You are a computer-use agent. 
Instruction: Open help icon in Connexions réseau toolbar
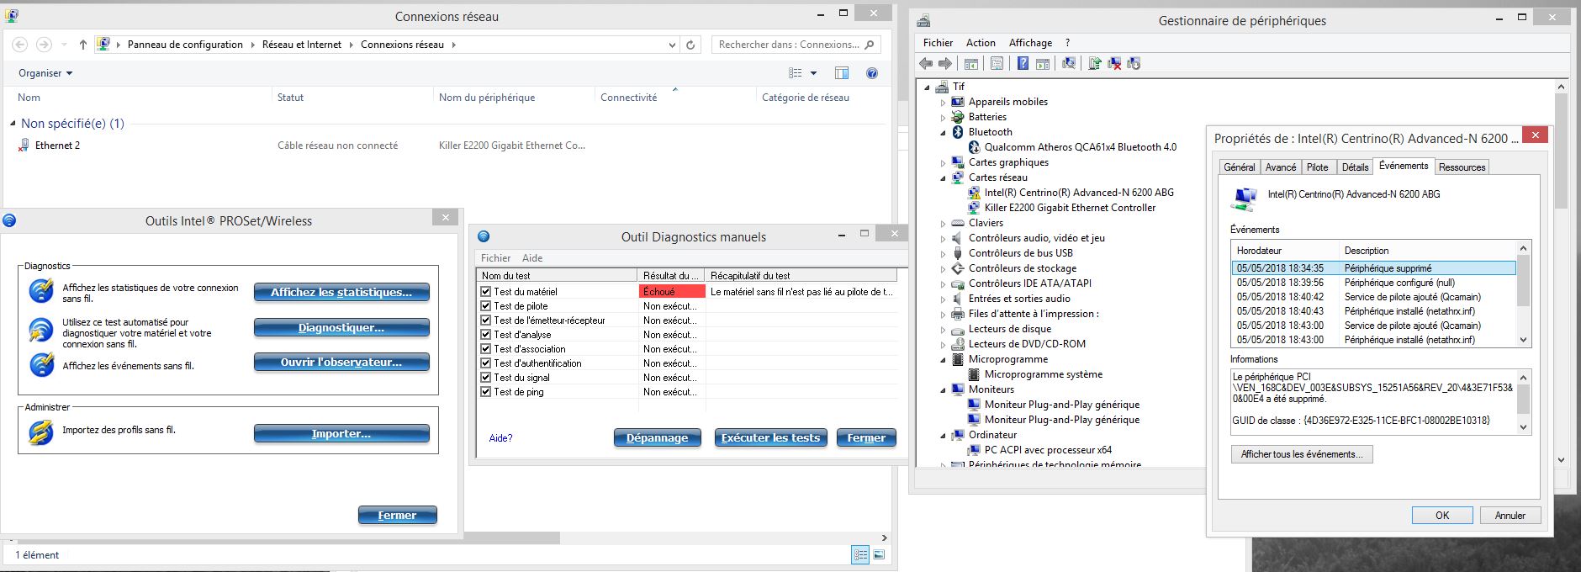pos(872,73)
